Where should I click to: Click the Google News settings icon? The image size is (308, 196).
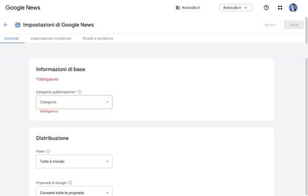(x=18, y=25)
